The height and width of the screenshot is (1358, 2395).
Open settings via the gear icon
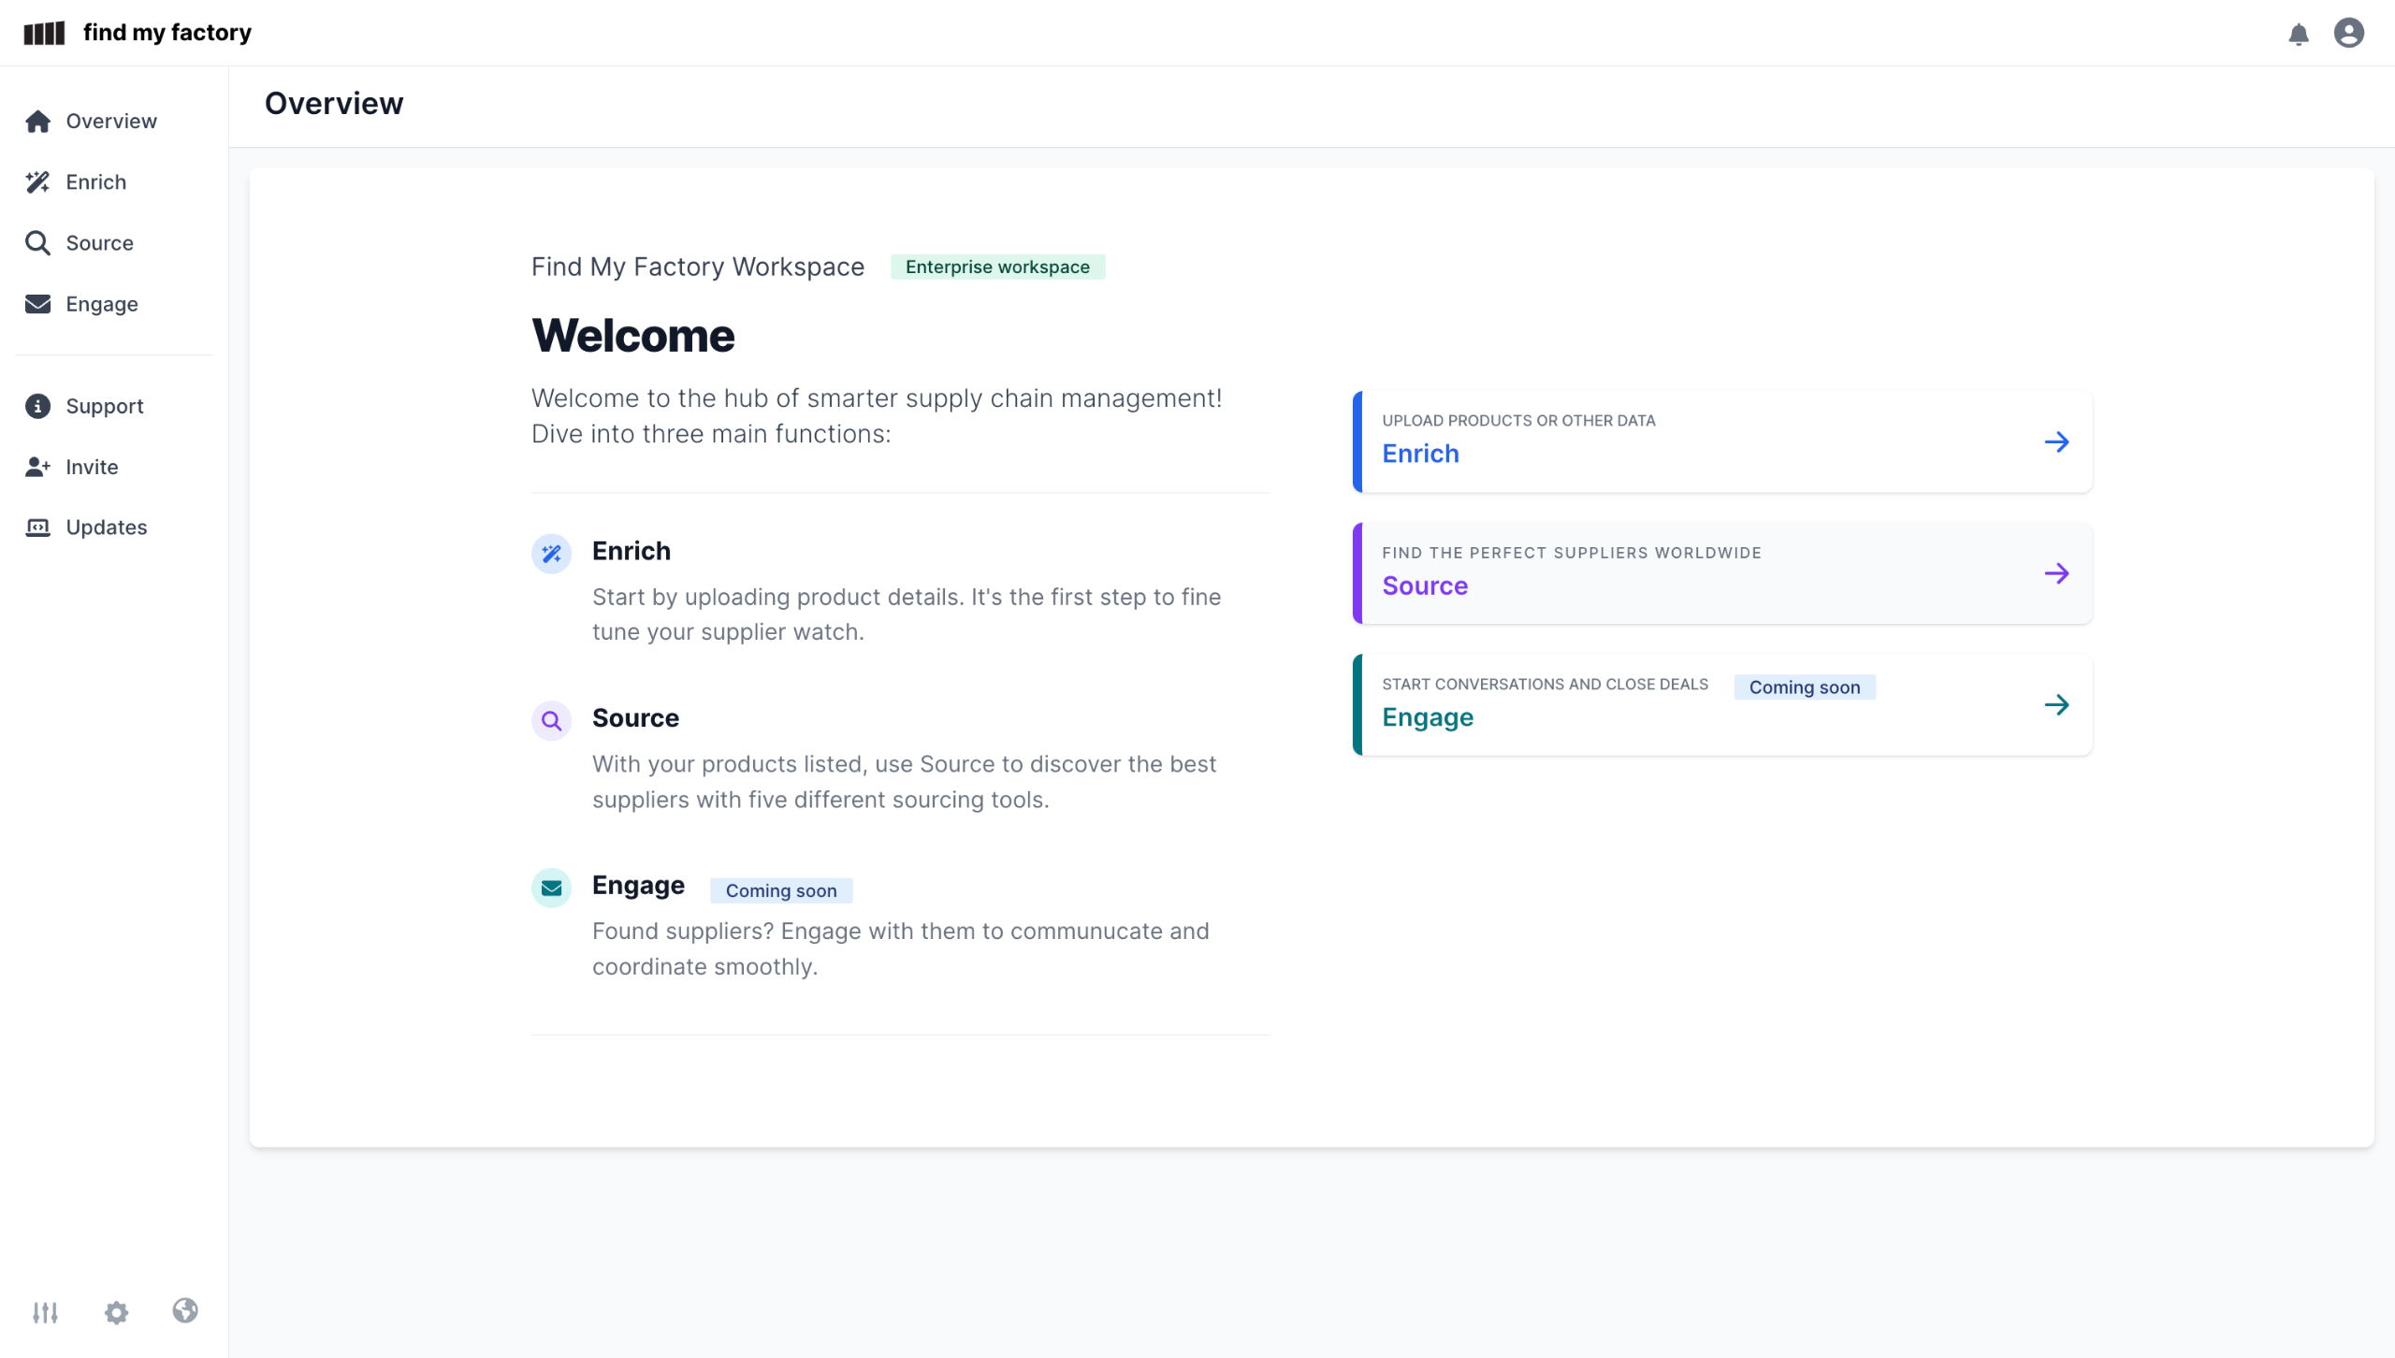click(116, 1312)
